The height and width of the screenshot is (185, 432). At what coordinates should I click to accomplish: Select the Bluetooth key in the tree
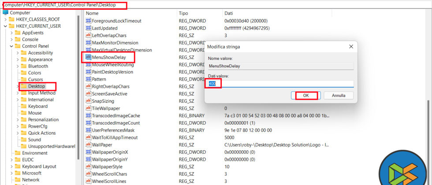click(x=38, y=66)
